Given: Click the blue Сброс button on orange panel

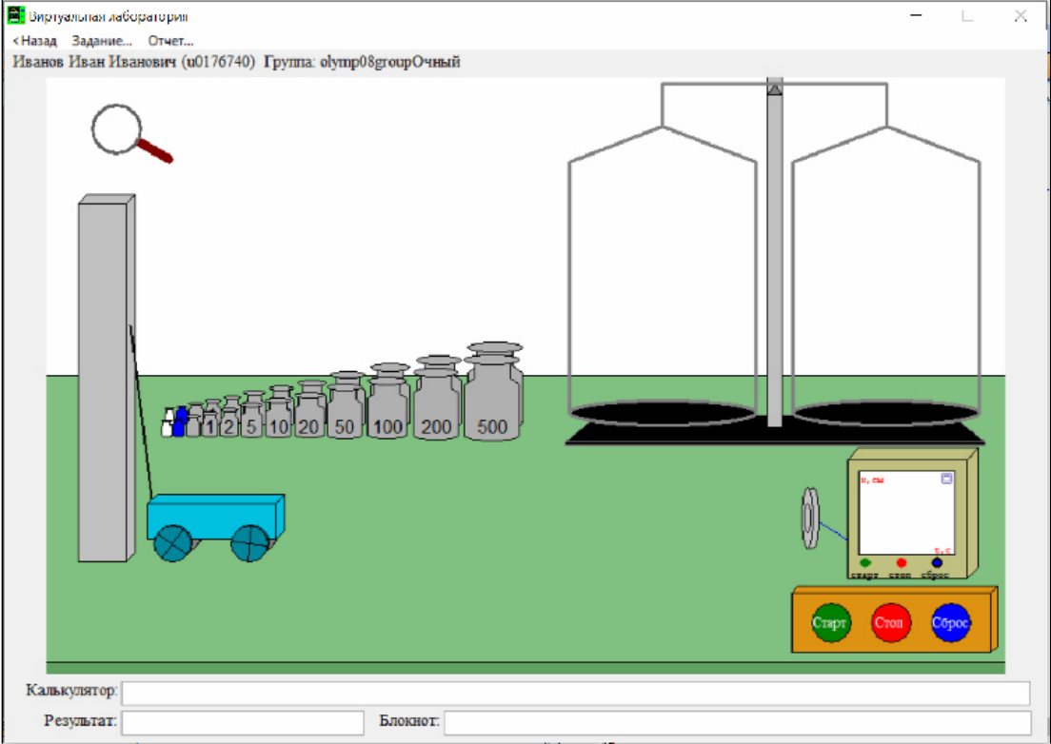Looking at the screenshot, I should click(950, 623).
